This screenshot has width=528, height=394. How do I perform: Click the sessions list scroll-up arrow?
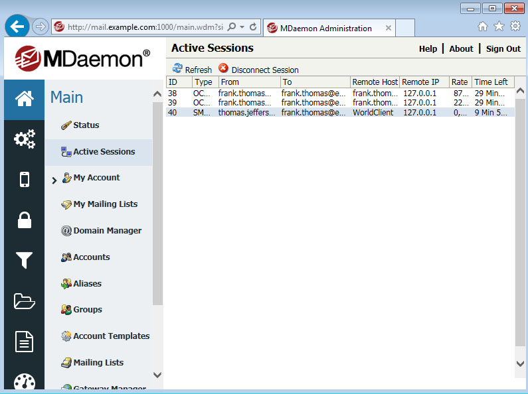click(520, 90)
